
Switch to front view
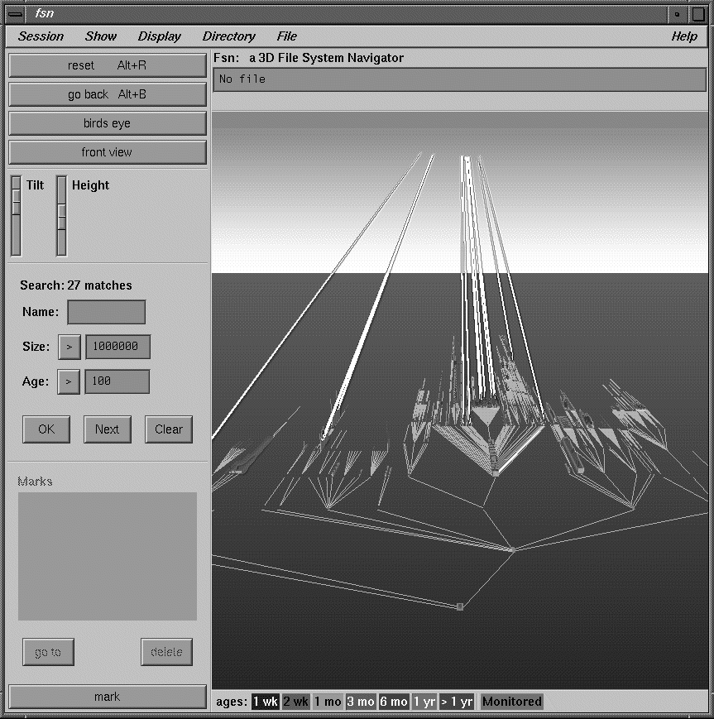point(108,152)
